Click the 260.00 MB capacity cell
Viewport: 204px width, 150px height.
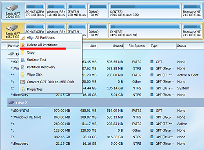[x=62, y=124]
